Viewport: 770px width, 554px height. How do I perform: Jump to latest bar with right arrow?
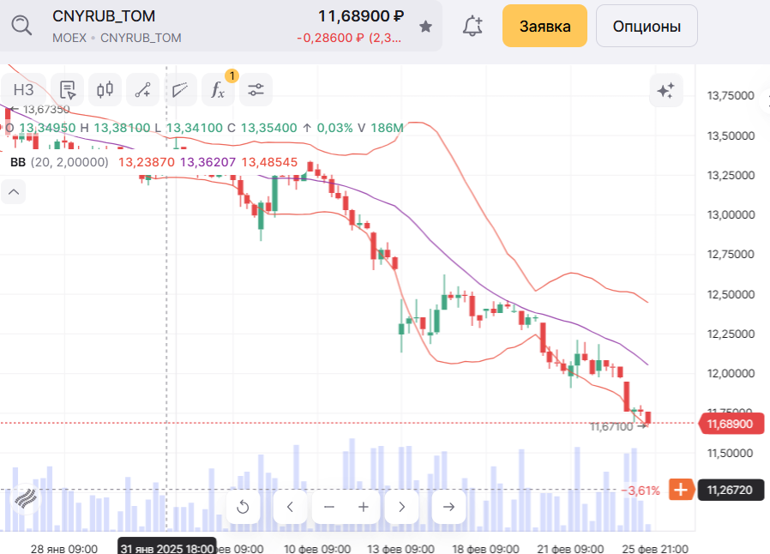[x=448, y=507]
